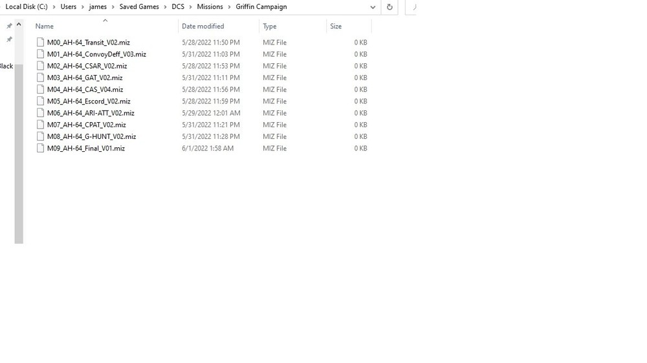Click the file icon of M09_AH-64_Final_V01.miz

tap(40, 148)
